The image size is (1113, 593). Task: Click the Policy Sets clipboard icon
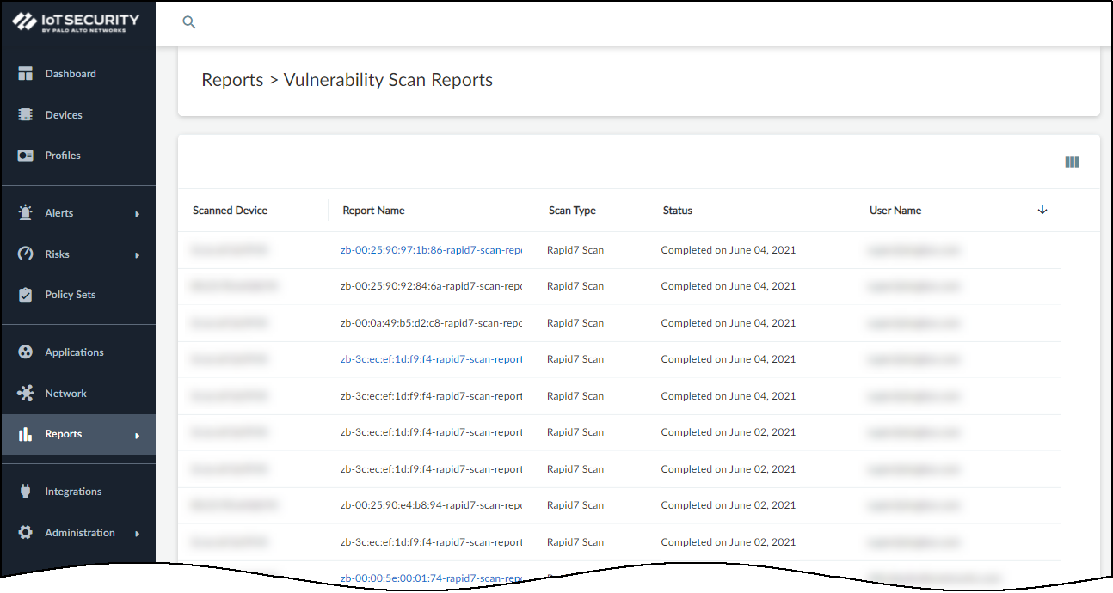click(26, 295)
